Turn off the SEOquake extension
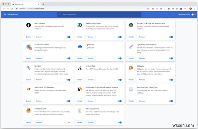198x129 pixels. 171,80
